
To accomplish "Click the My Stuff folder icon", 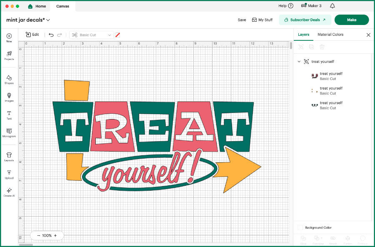I will pyautogui.click(x=254, y=20).
